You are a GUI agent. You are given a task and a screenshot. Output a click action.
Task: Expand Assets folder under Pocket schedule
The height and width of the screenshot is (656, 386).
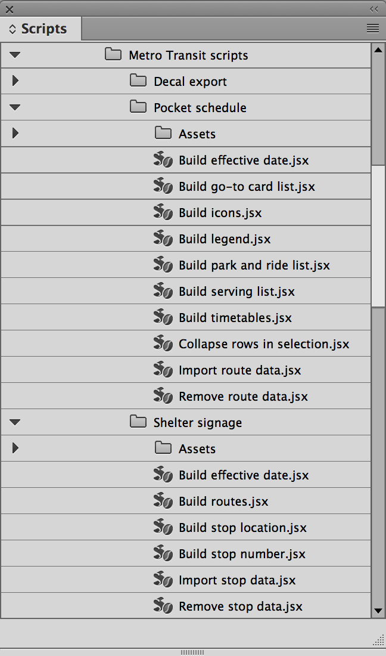pos(15,134)
